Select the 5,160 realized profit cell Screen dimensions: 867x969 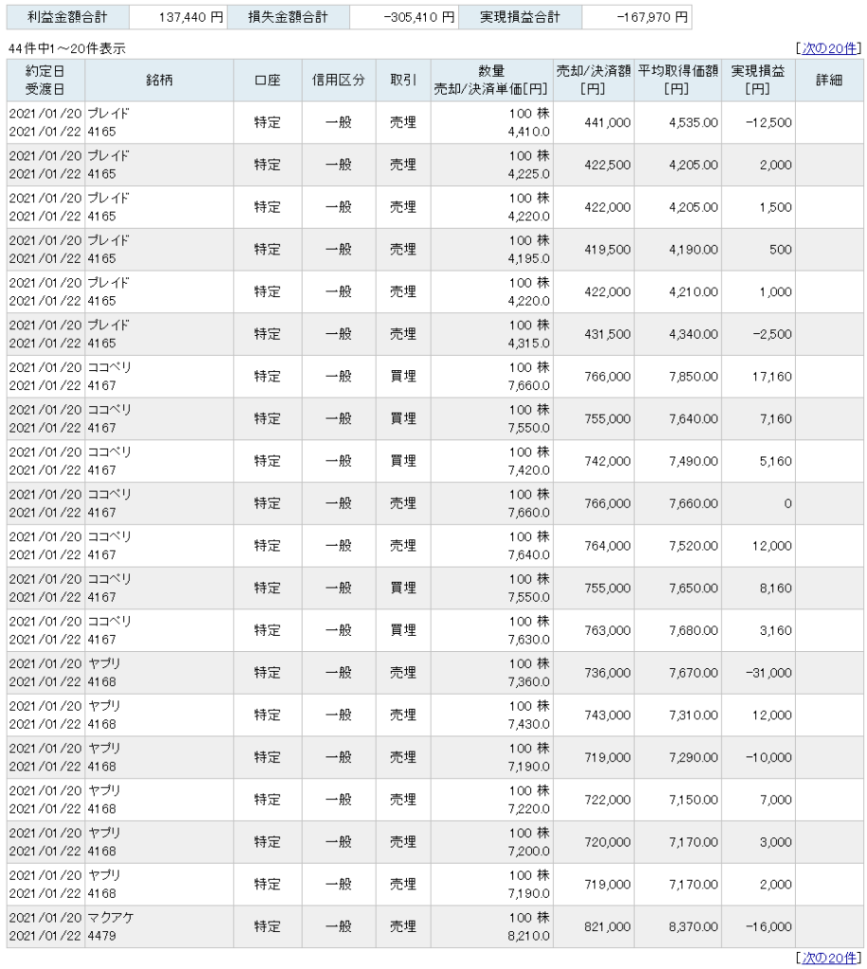pyautogui.click(x=758, y=461)
